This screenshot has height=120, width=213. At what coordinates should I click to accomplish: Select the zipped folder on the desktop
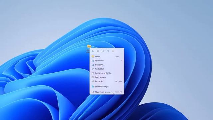point(89,47)
